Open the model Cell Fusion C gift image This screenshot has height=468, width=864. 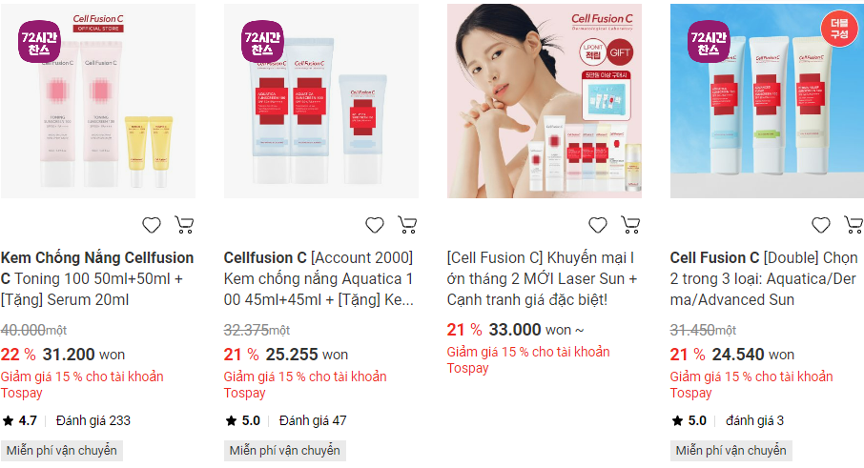point(545,101)
